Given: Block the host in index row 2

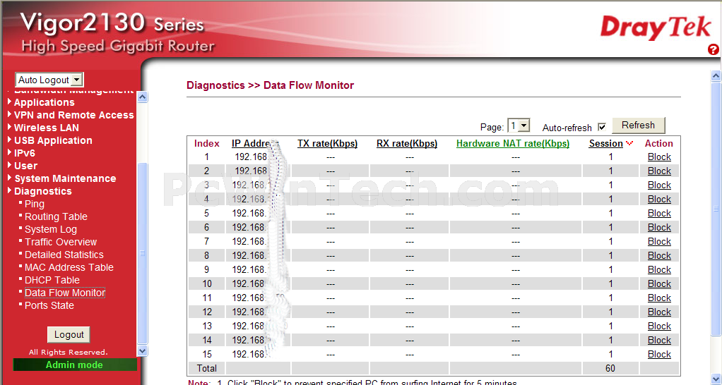Looking at the screenshot, I should (659, 171).
